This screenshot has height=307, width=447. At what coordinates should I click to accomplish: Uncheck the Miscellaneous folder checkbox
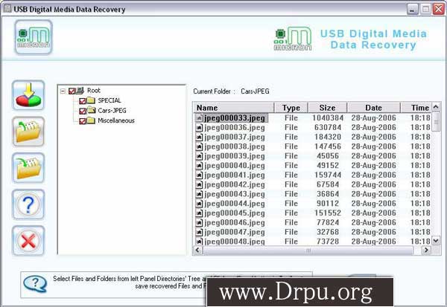click(83, 121)
